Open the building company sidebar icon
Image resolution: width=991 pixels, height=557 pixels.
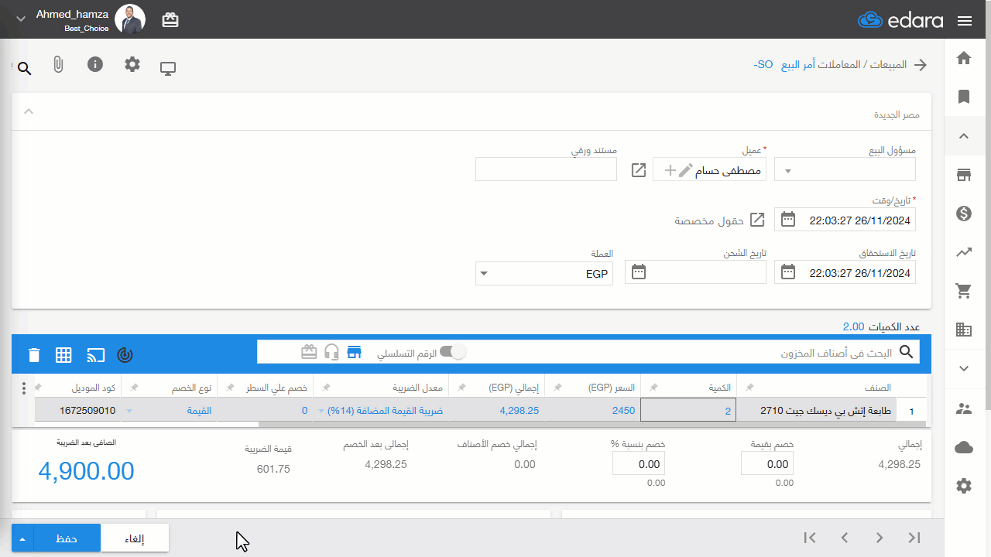pyautogui.click(x=964, y=330)
